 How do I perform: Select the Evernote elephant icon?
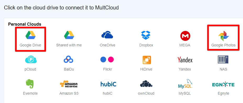point(30,84)
